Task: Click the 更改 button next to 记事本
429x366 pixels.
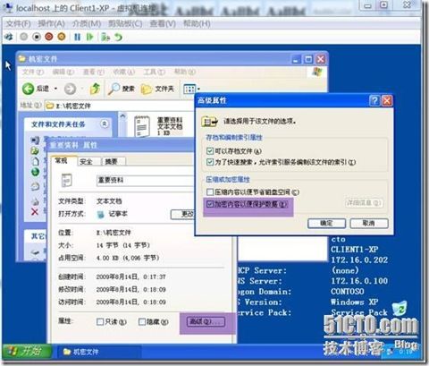Action: tap(183, 214)
